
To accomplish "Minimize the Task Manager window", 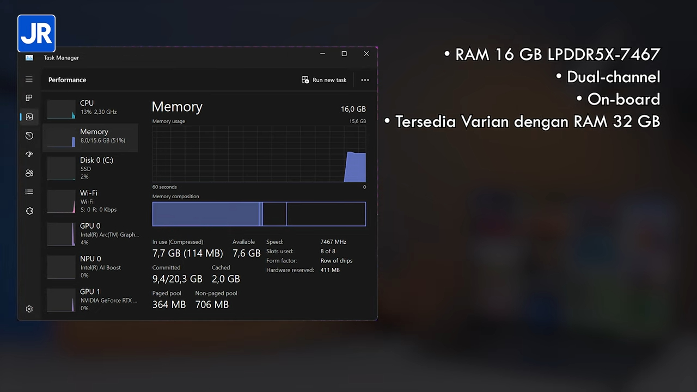I will pyautogui.click(x=322, y=53).
